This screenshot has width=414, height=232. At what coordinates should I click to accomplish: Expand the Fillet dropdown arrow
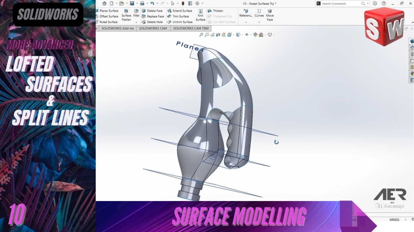136,22
